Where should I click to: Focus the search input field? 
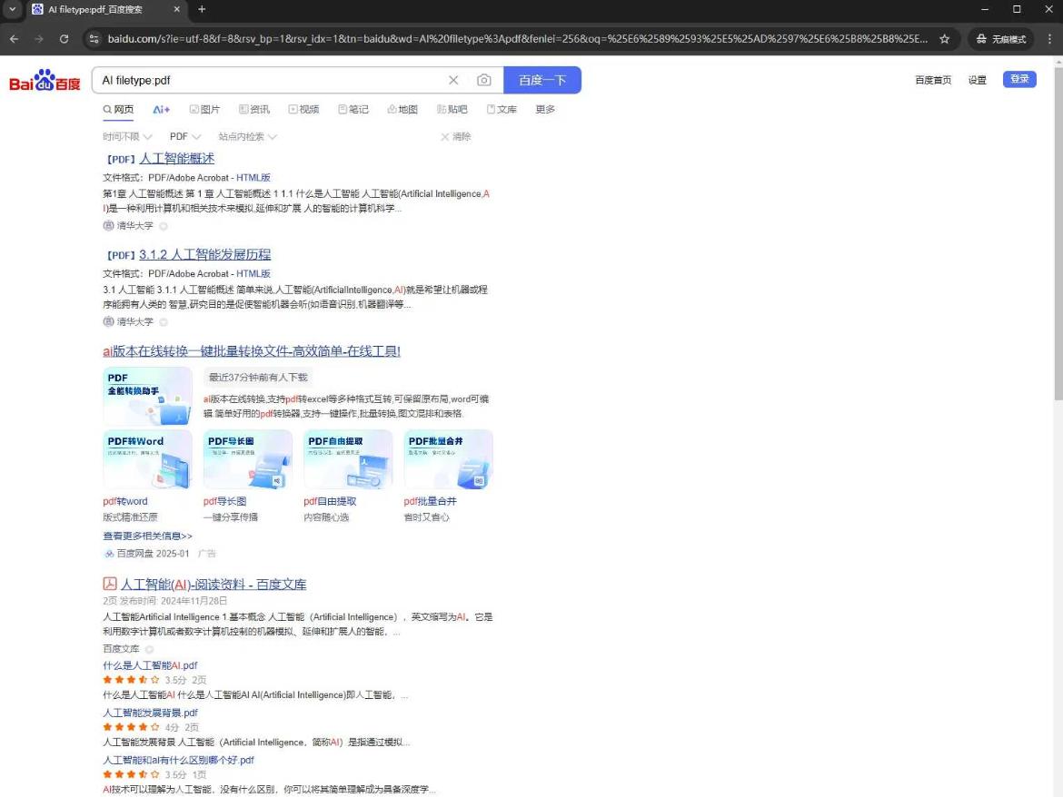(x=271, y=80)
